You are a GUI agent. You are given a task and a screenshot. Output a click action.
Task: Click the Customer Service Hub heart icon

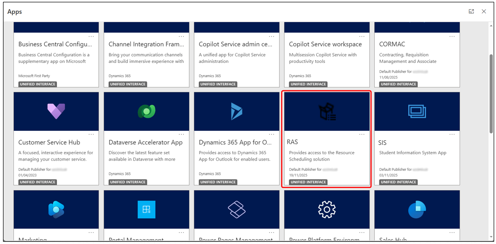click(56, 111)
